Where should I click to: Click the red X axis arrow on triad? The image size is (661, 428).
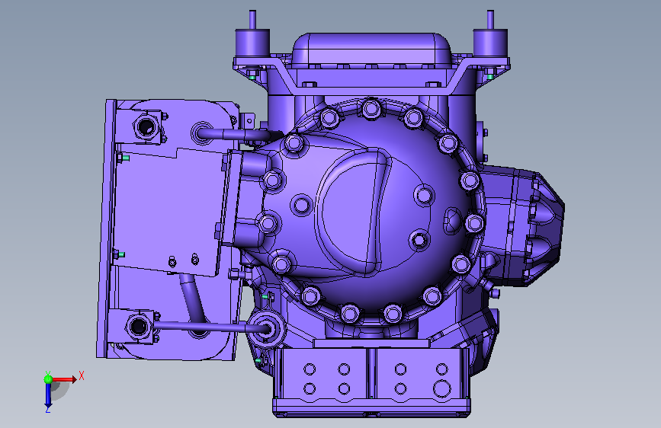[65, 379]
